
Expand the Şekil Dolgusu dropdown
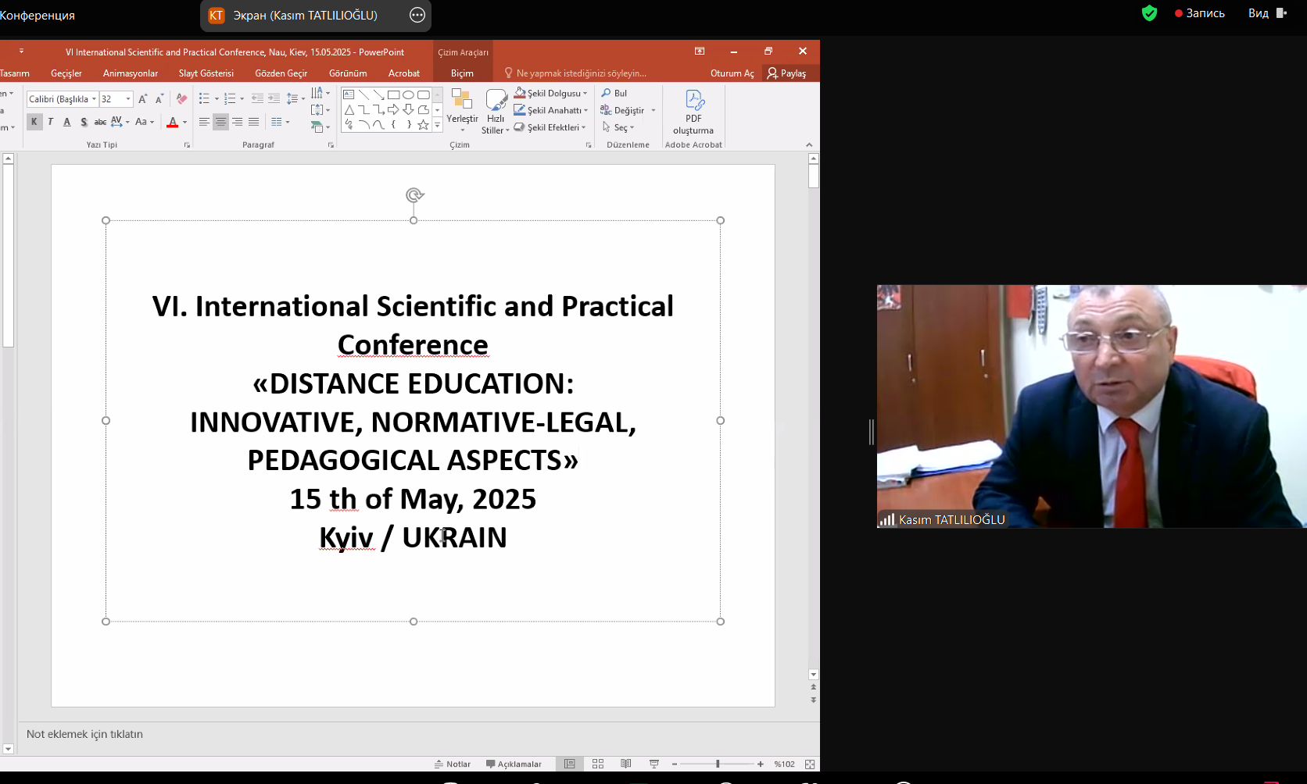click(x=585, y=93)
